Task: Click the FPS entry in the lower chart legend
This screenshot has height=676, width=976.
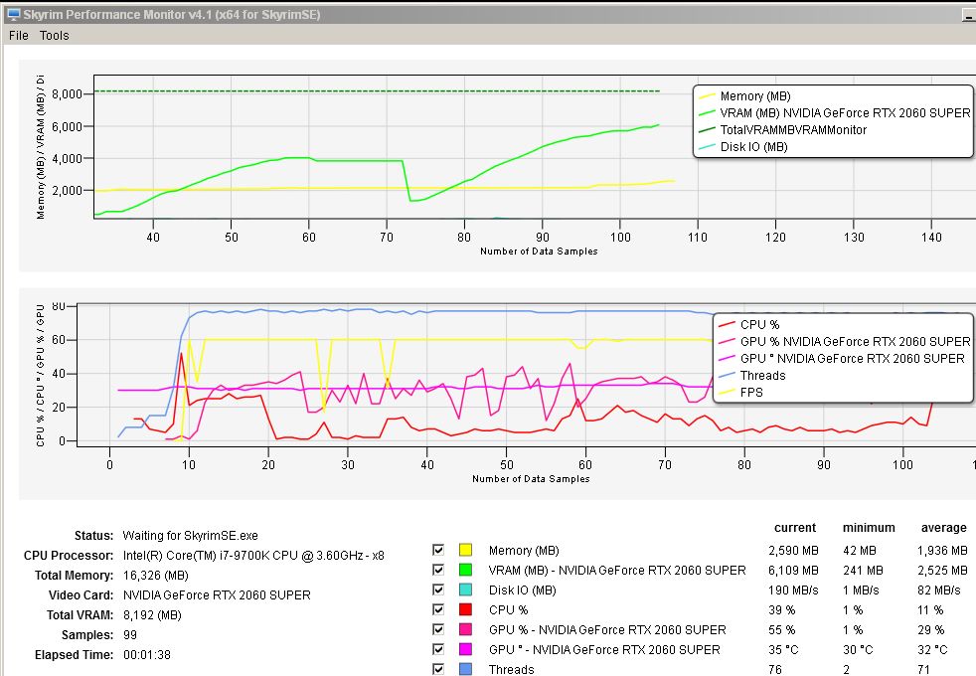Action: [x=751, y=392]
